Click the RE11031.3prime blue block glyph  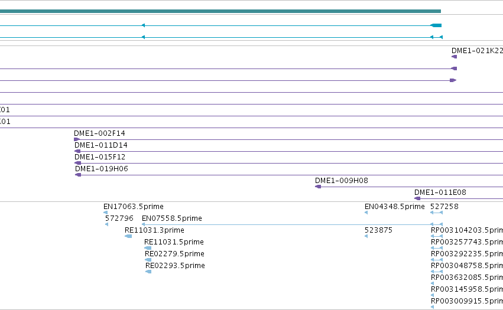(128, 236)
